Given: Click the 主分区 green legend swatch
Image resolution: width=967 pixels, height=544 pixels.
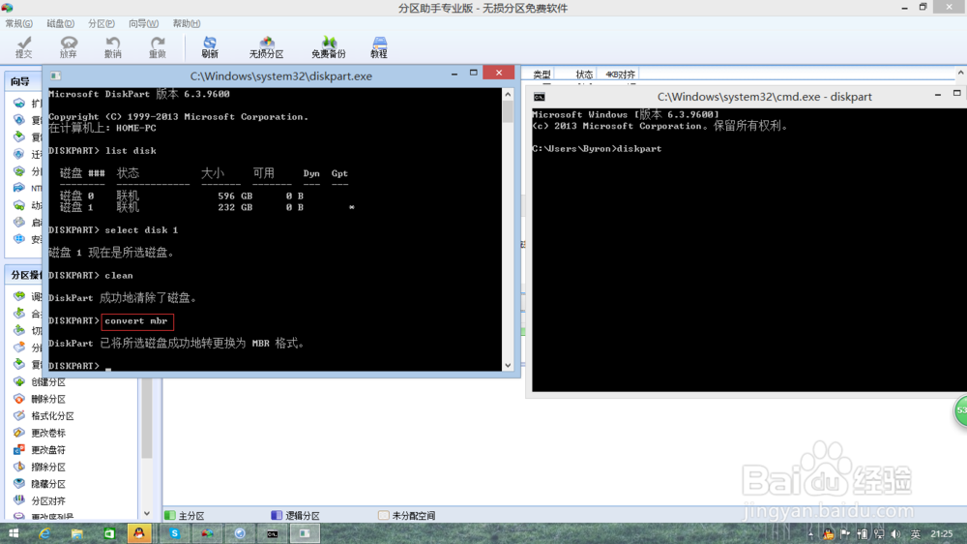Looking at the screenshot, I should click(x=170, y=515).
